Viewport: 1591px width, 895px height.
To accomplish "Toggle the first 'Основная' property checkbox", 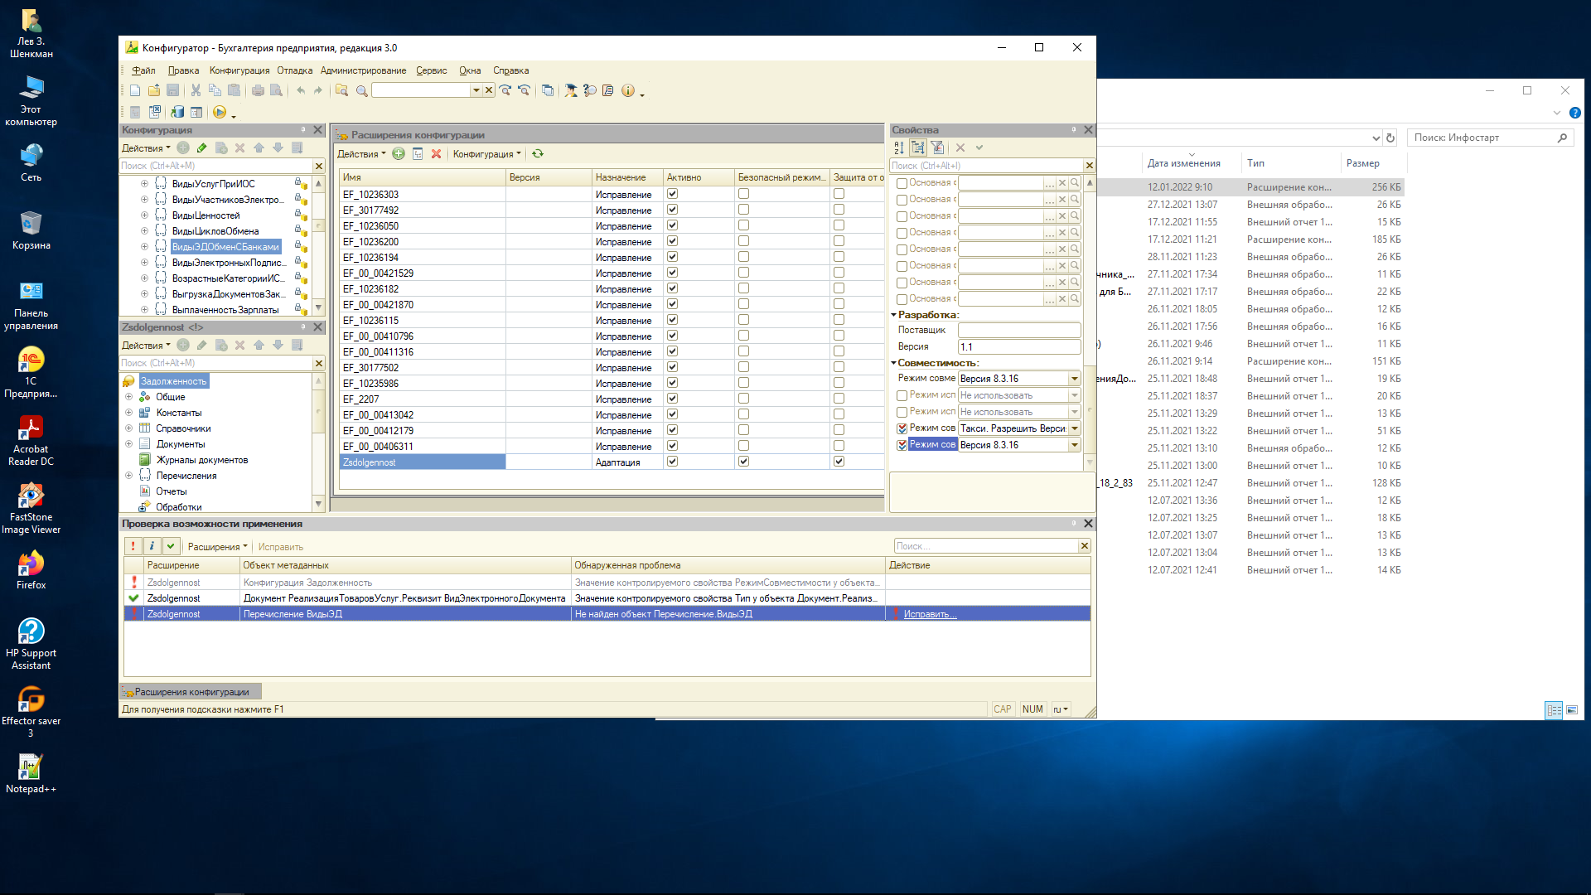I will 902,183.
